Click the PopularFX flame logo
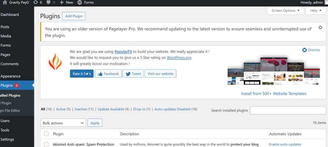 click(55, 62)
